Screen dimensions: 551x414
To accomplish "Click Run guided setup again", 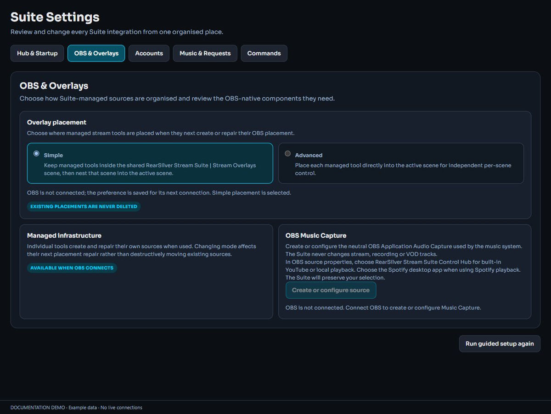I will (500, 344).
